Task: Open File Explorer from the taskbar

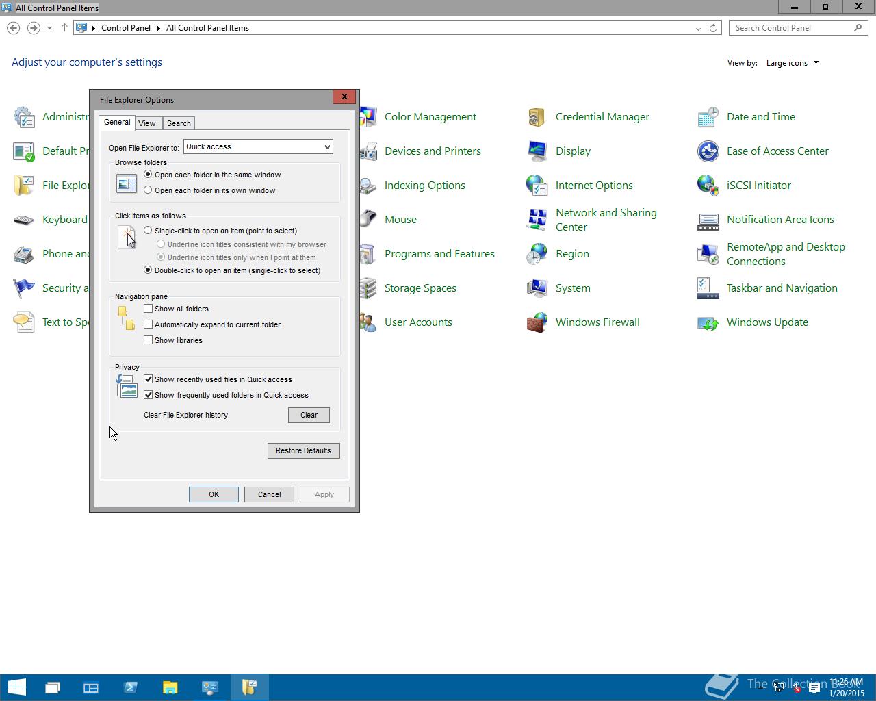Action: click(x=170, y=687)
